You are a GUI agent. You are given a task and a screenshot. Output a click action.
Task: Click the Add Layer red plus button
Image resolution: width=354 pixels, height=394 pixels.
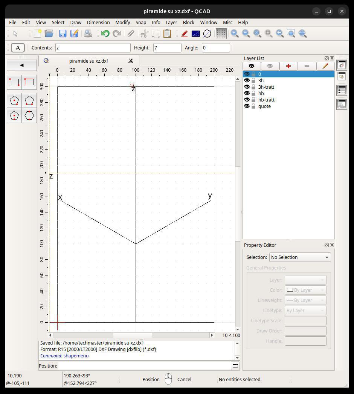pos(288,66)
